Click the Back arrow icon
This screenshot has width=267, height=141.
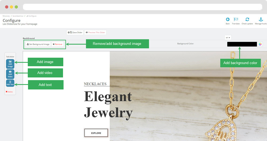click(228, 19)
